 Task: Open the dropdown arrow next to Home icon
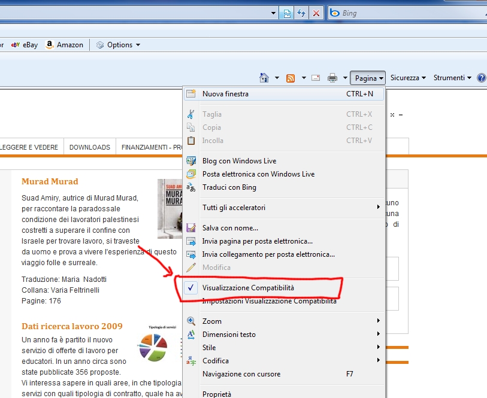[277, 78]
